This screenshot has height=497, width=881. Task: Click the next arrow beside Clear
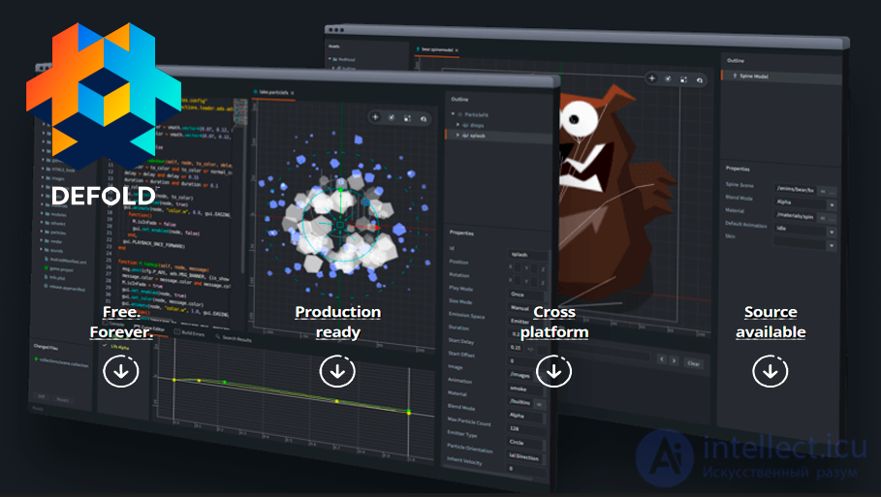[x=674, y=360]
